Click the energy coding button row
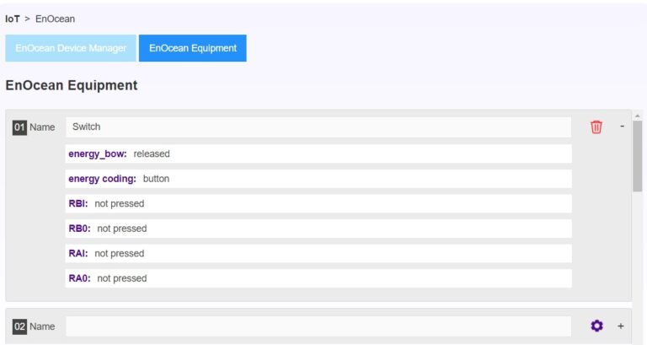 tap(318, 179)
